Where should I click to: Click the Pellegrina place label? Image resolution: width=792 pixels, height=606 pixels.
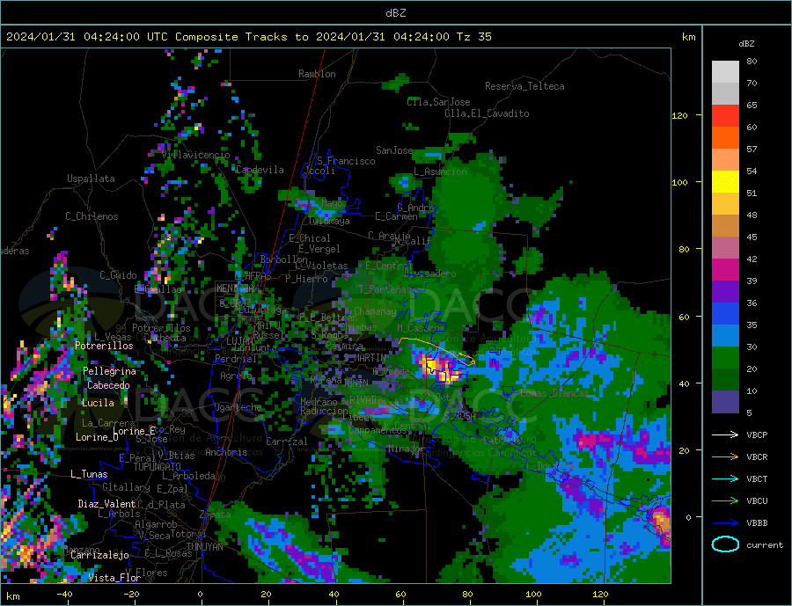point(109,371)
